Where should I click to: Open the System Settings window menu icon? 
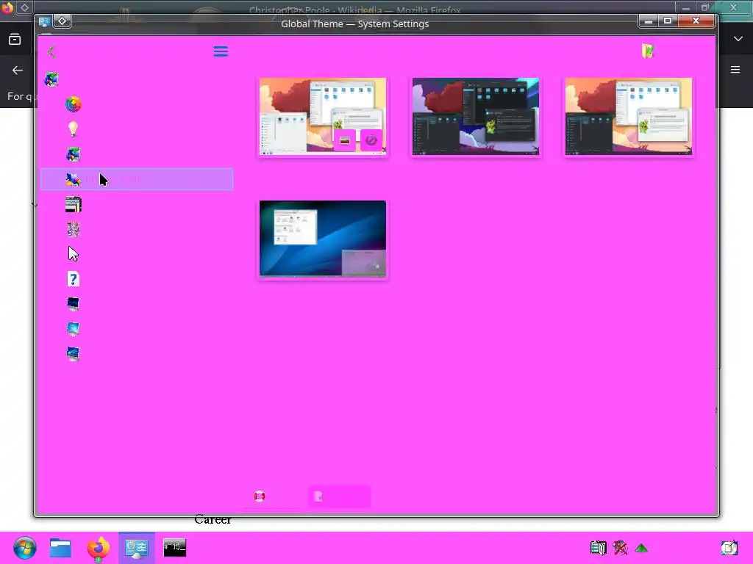tap(44, 21)
